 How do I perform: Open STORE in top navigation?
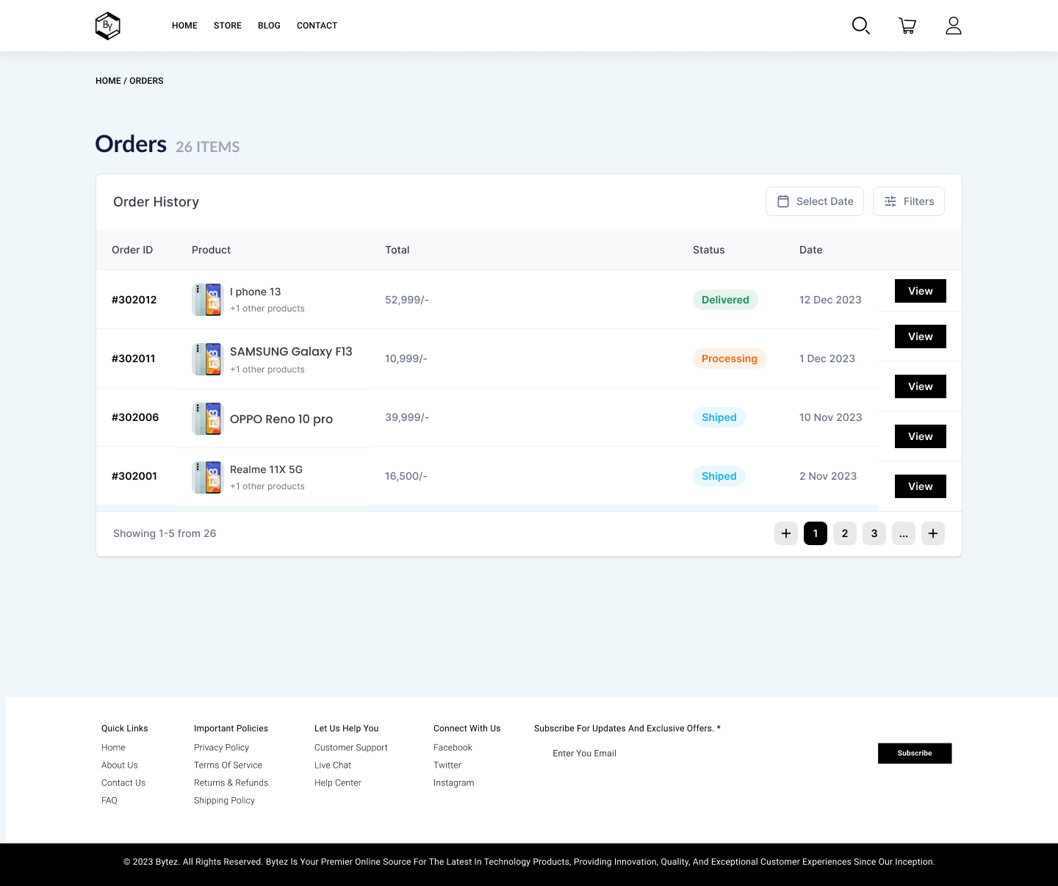(x=228, y=26)
